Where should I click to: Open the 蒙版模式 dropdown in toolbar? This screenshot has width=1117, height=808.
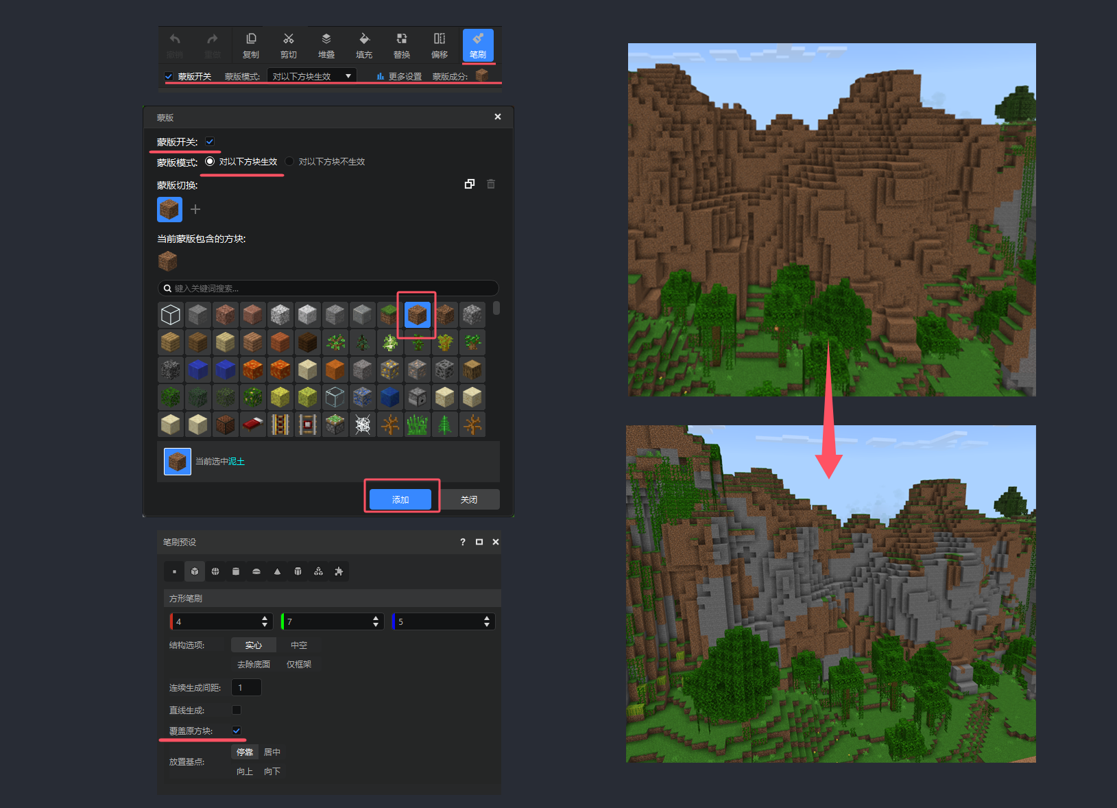coord(311,76)
